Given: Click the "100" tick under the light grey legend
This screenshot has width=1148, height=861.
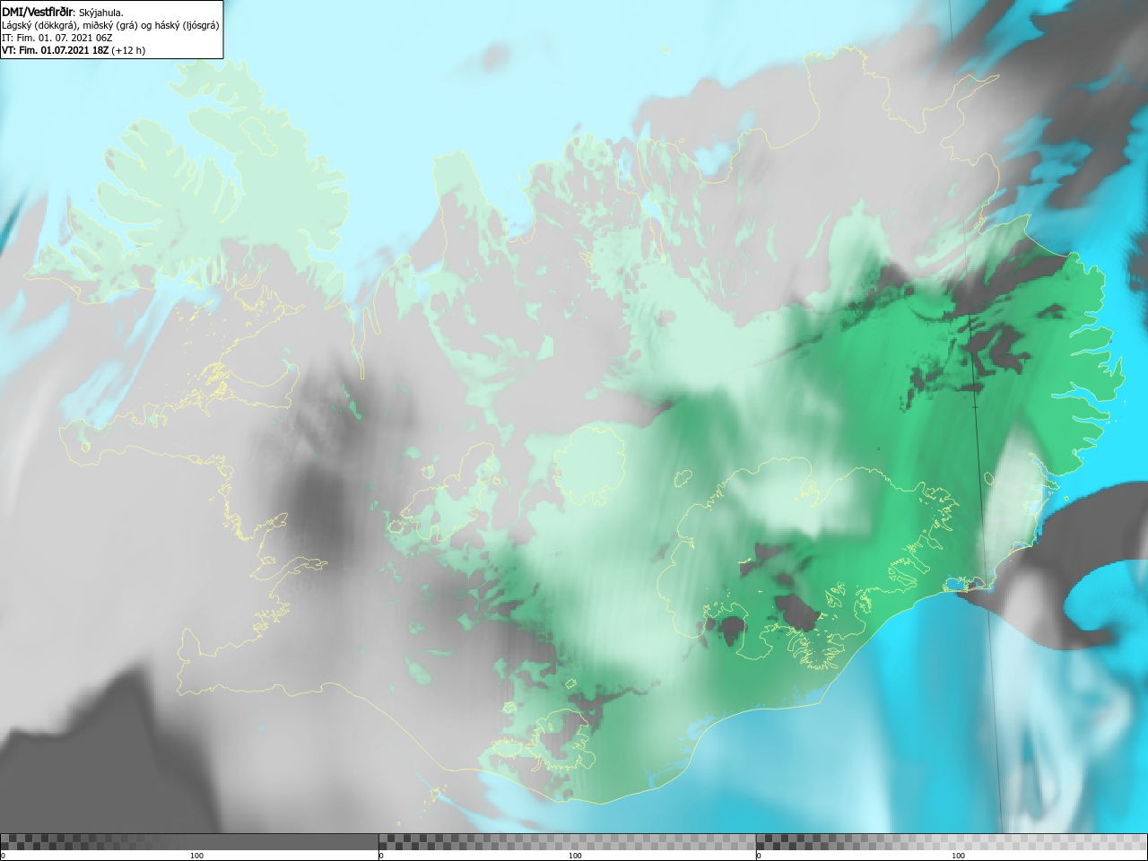Looking at the screenshot, I should 958,856.
